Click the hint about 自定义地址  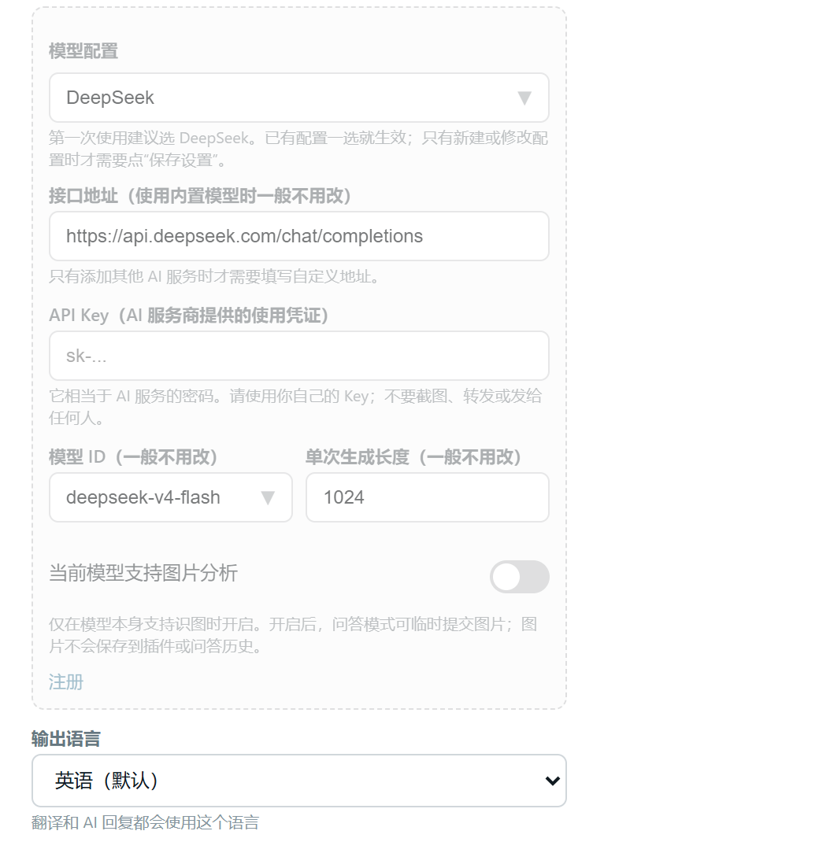pos(214,276)
